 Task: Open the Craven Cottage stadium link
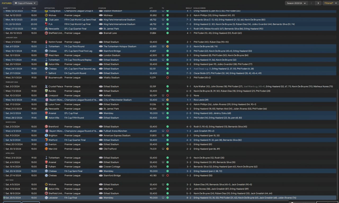click(x=112, y=167)
